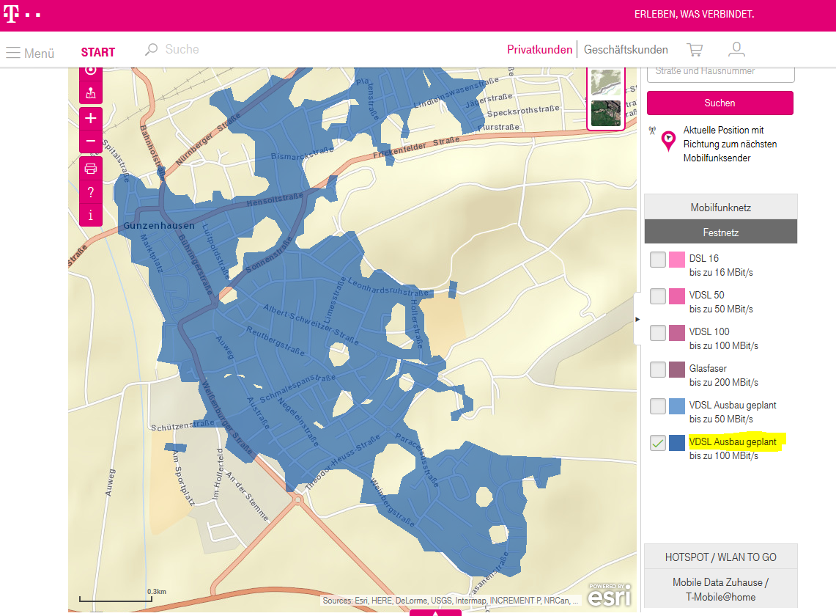Print the map
The height and width of the screenshot is (616, 836).
[91, 169]
